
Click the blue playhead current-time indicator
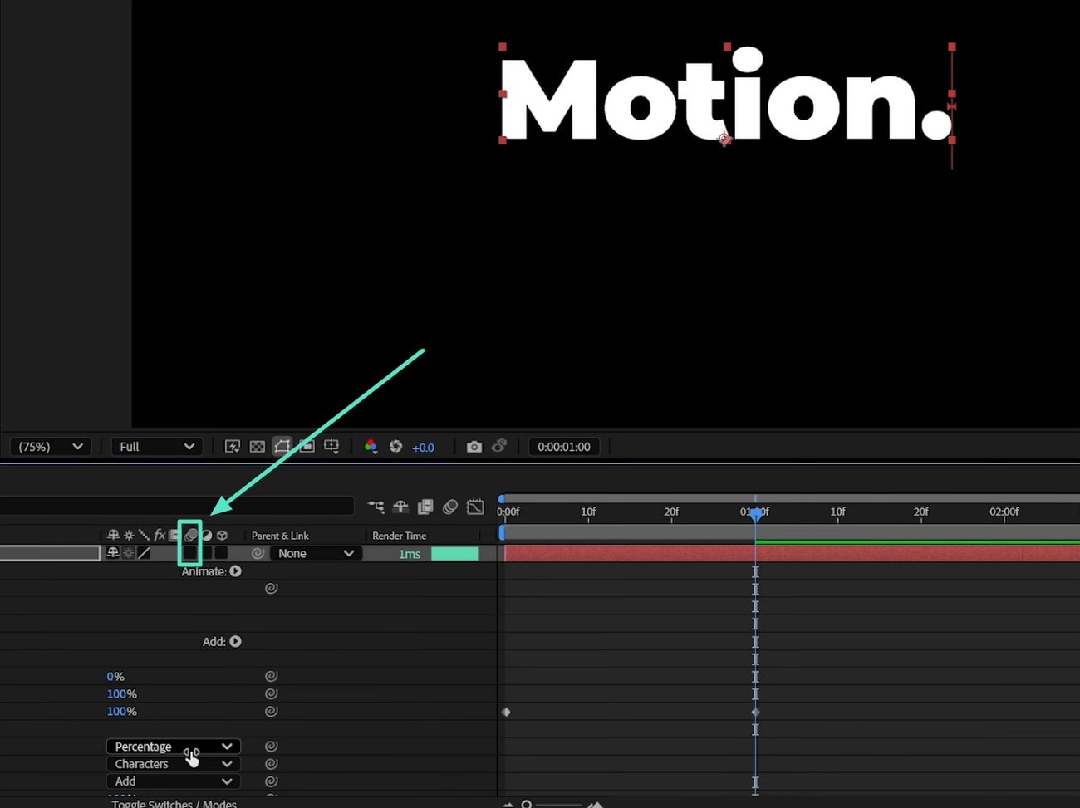[755, 516]
